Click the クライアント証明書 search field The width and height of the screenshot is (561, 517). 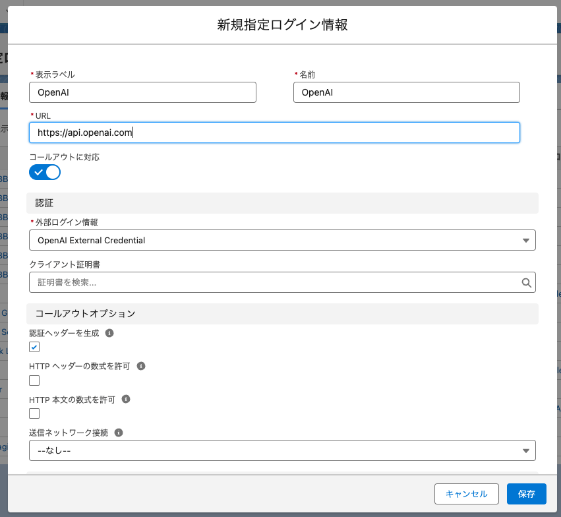282,282
